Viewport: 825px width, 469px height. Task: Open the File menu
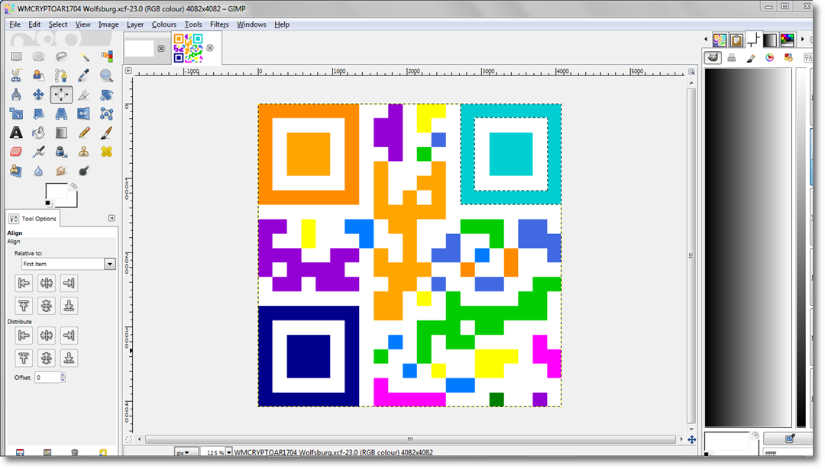click(x=15, y=24)
